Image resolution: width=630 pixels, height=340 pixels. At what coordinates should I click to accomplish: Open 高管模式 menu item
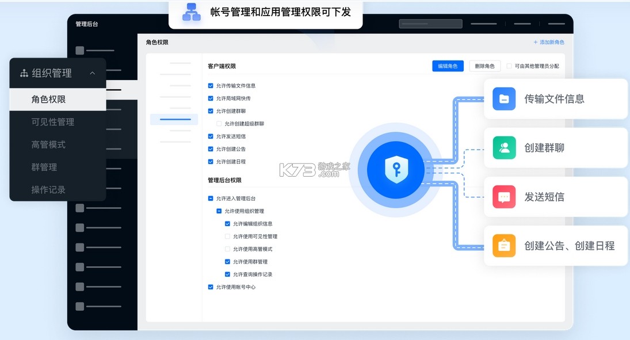[x=48, y=144]
